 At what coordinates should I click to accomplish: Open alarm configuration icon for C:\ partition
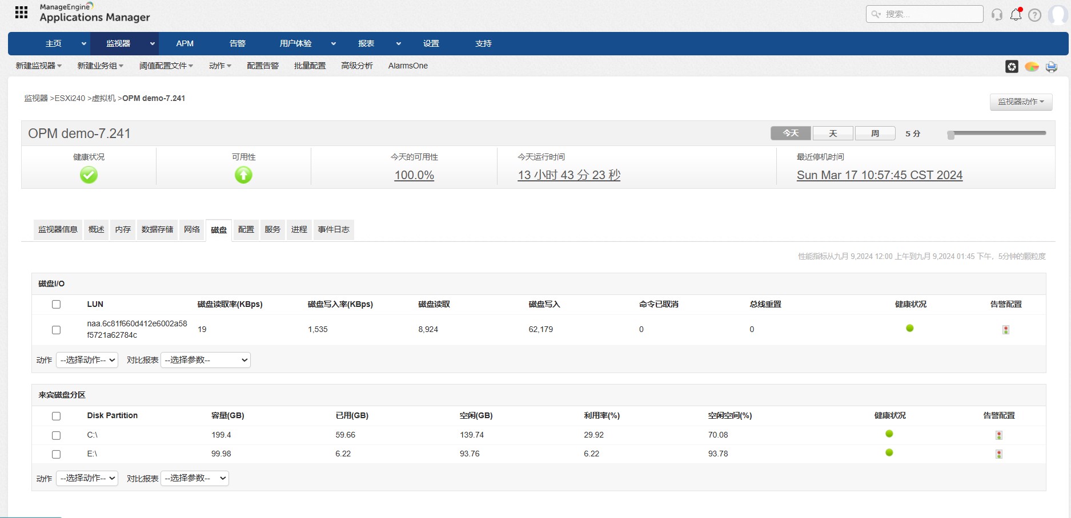tap(999, 435)
